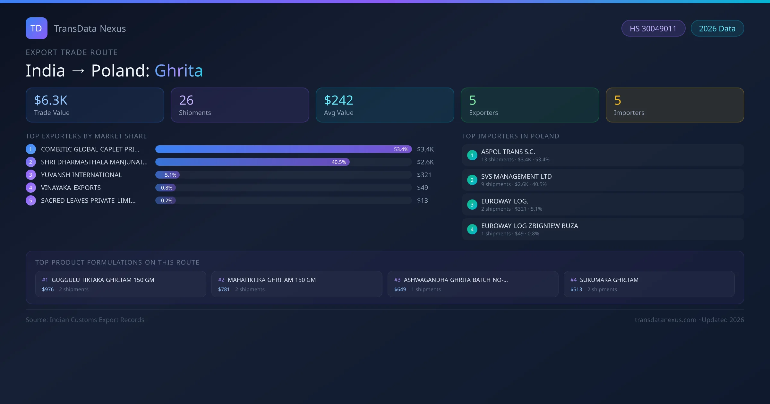Open the GUGGULU TIKTAKA GHRITAM formulation card
The image size is (770, 404).
click(x=120, y=284)
